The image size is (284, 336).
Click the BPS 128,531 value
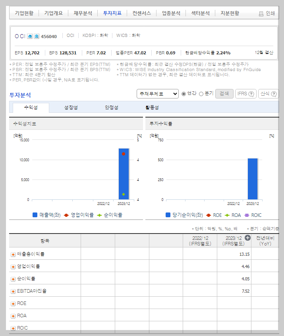coord(68,53)
